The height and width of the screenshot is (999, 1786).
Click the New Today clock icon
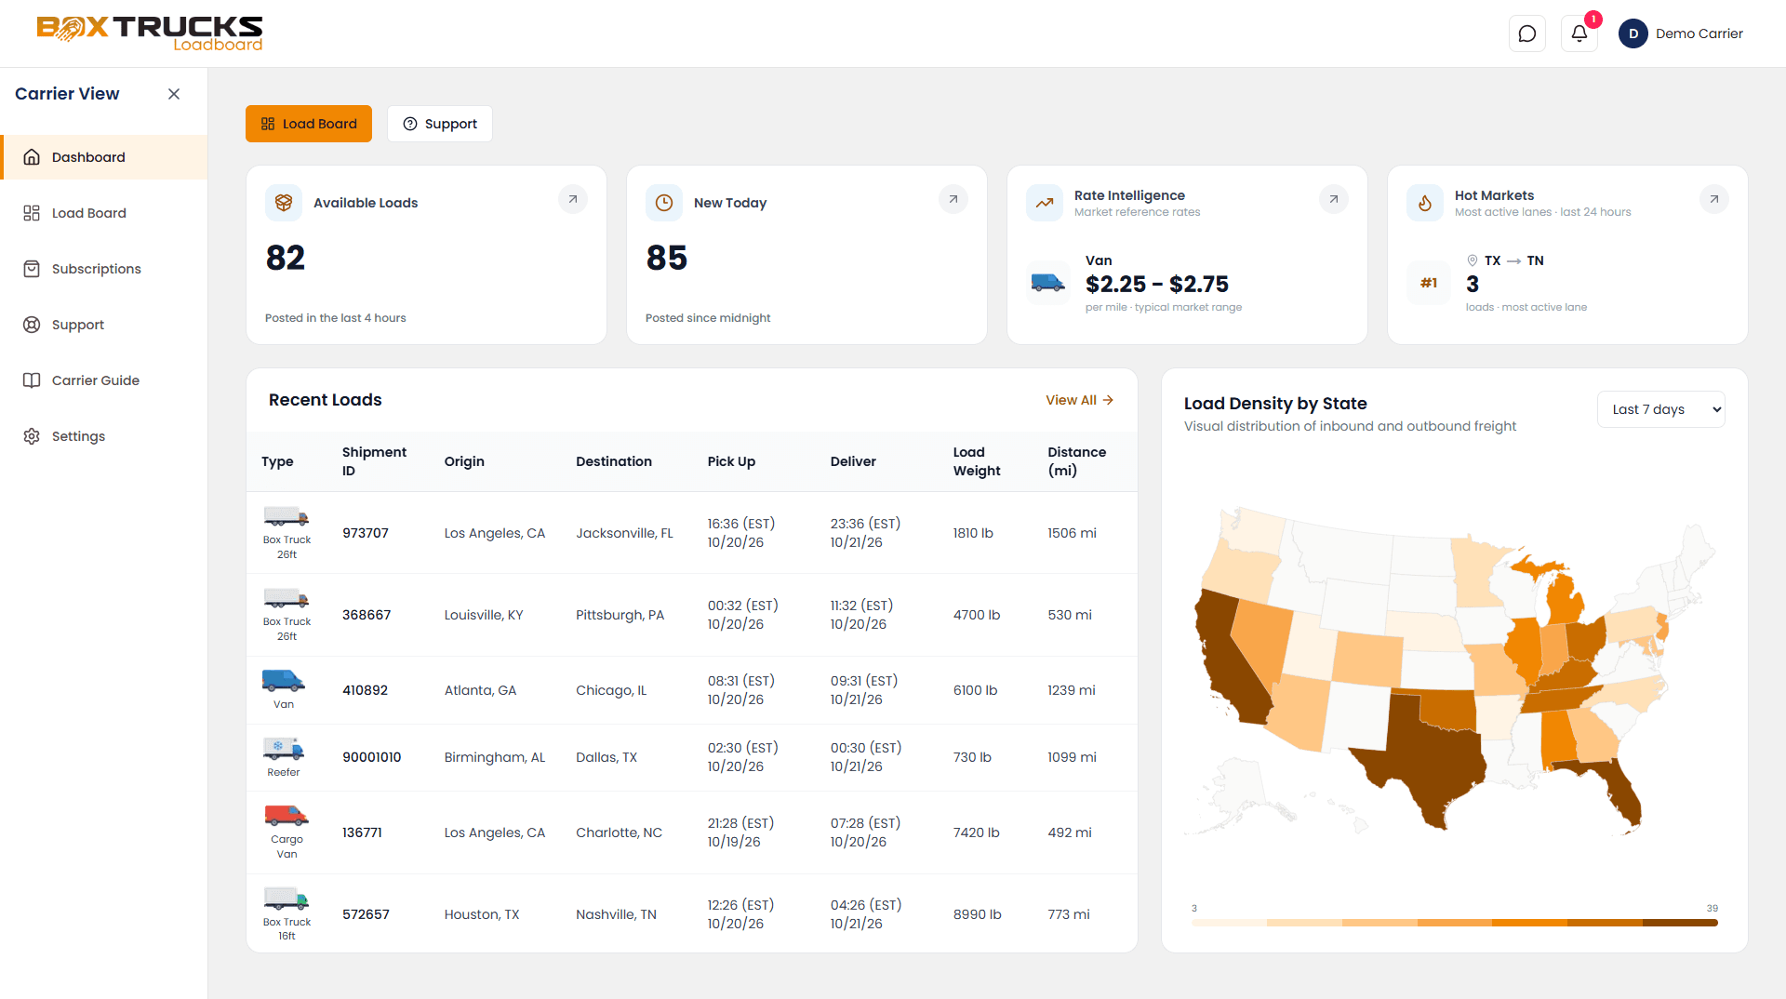click(x=664, y=203)
